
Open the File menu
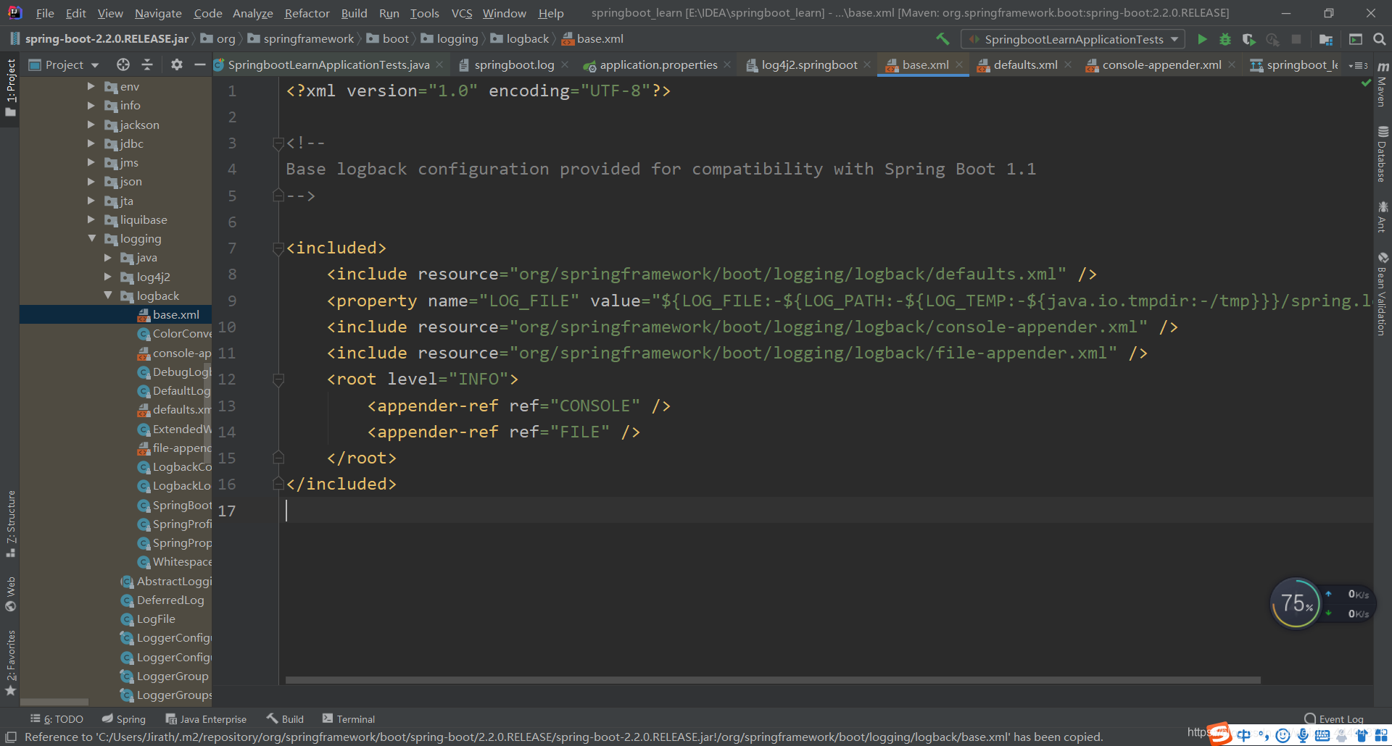coord(45,13)
